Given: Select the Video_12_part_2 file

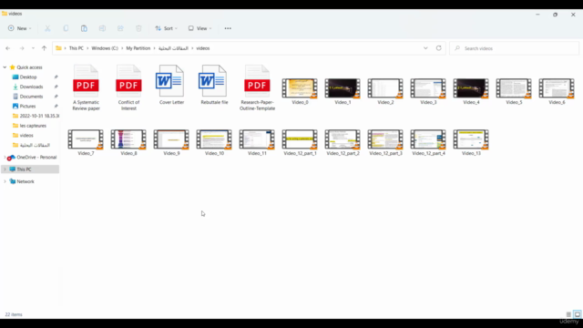Looking at the screenshot, I should pyautogui.click(x=343, y=142).
